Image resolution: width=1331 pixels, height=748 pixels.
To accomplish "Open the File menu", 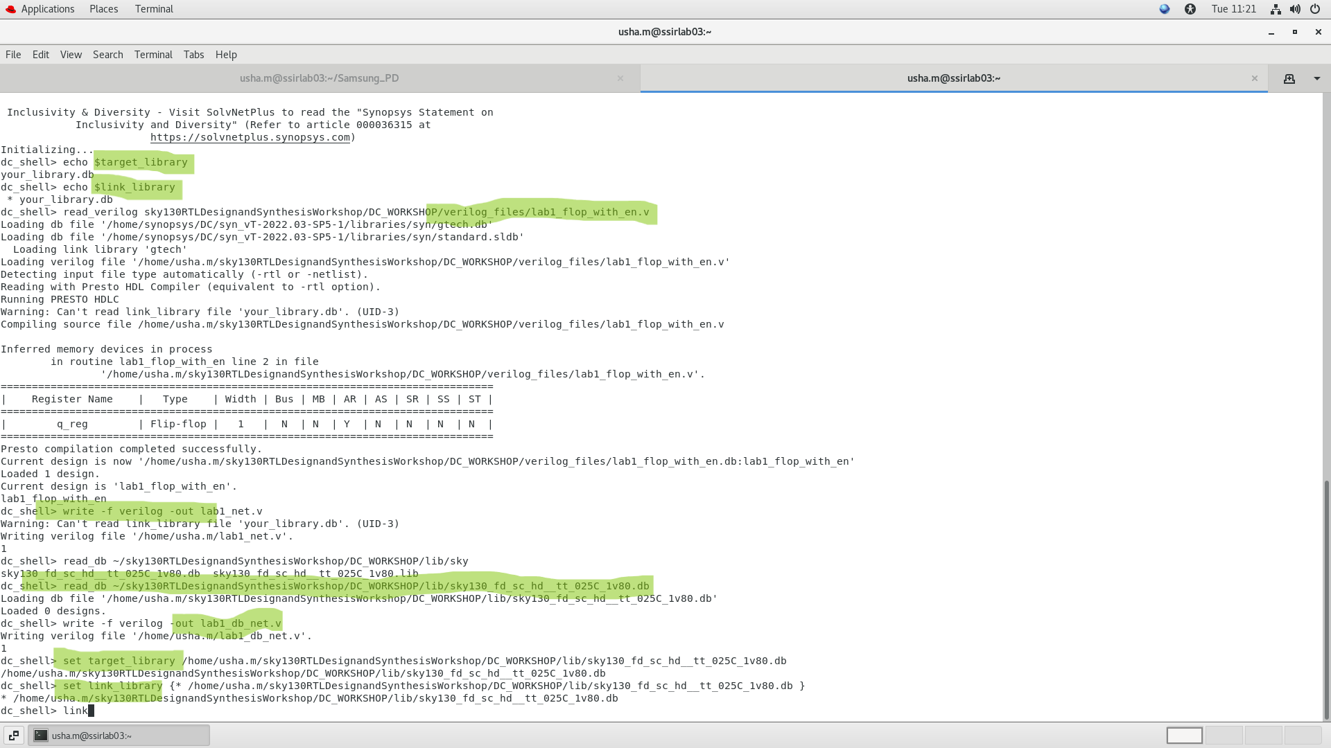I will [13, 55].
